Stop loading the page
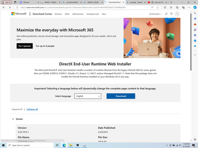The image size is (198, 148). pyautogui.click(x=10, y=7)
